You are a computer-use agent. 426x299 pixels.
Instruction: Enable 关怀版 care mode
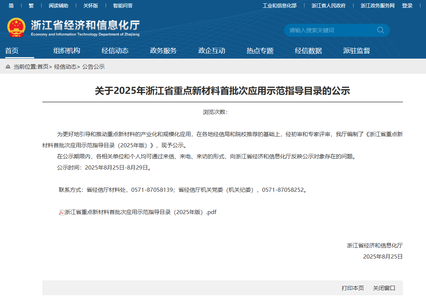91,6
